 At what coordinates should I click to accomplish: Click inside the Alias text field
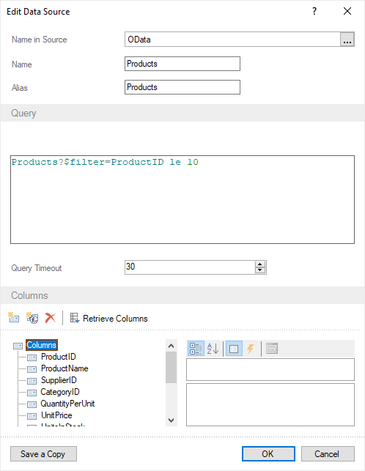(182, 87)
